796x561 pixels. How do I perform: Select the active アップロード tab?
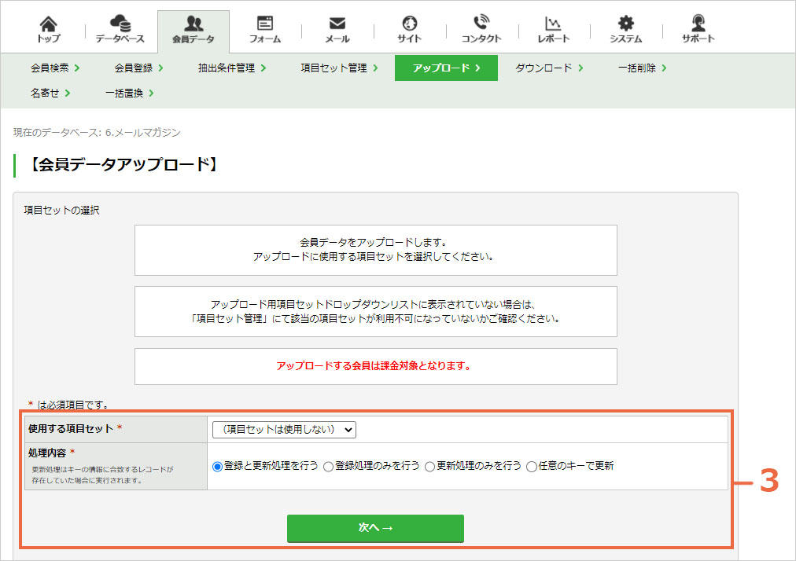(x=446, y=68)
